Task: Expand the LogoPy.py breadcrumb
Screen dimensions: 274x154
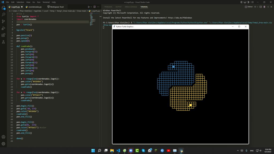Action: (94, 11)
